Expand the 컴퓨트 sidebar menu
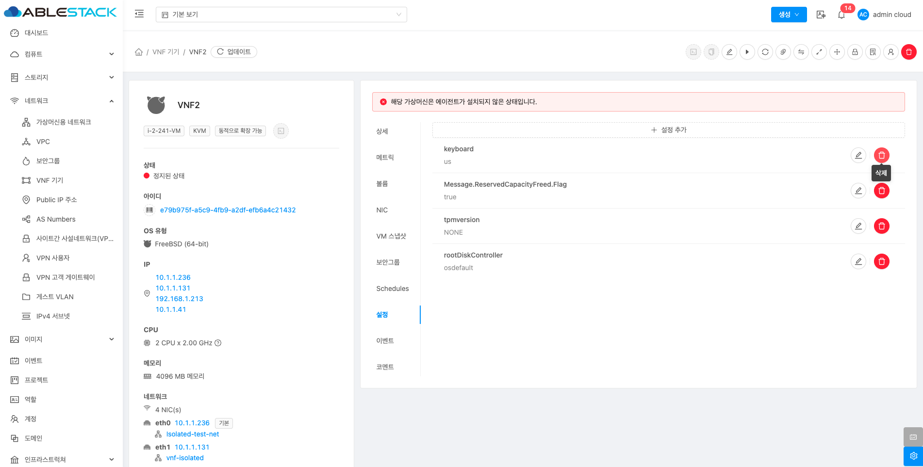The height and width of the screenshot is (467, 923). point(62,54)
